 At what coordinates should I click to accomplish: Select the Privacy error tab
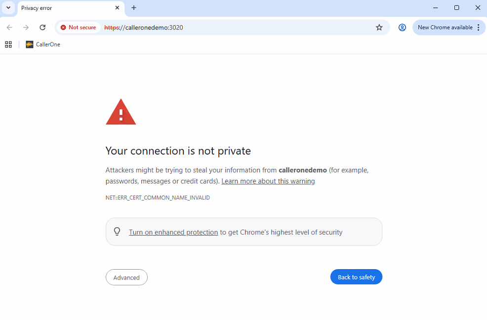tap(64, 8)
